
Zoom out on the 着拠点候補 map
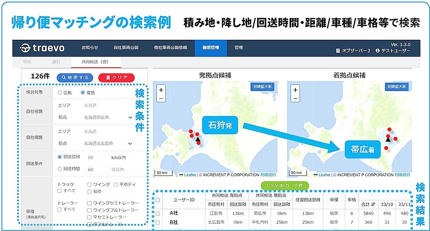[x=295, y=98]
